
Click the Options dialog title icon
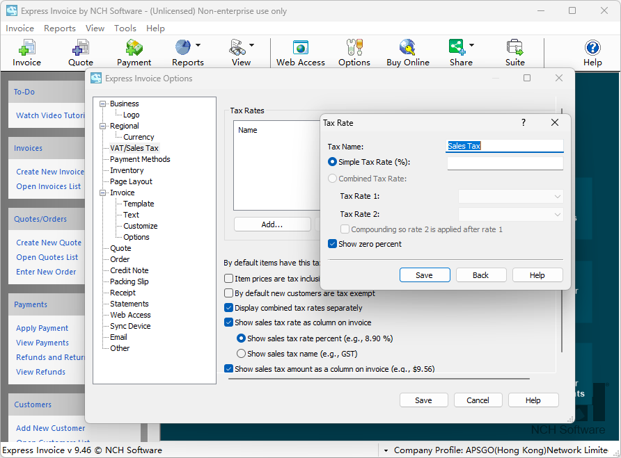pyautogui.click(x=96, y=79)
